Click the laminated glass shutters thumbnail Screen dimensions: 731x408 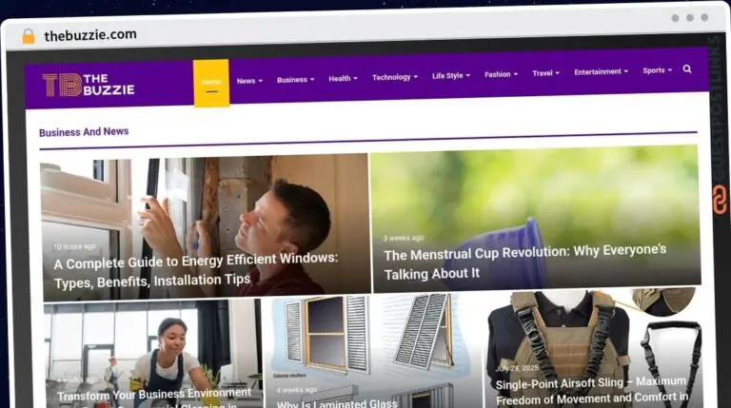coord(372,351)
